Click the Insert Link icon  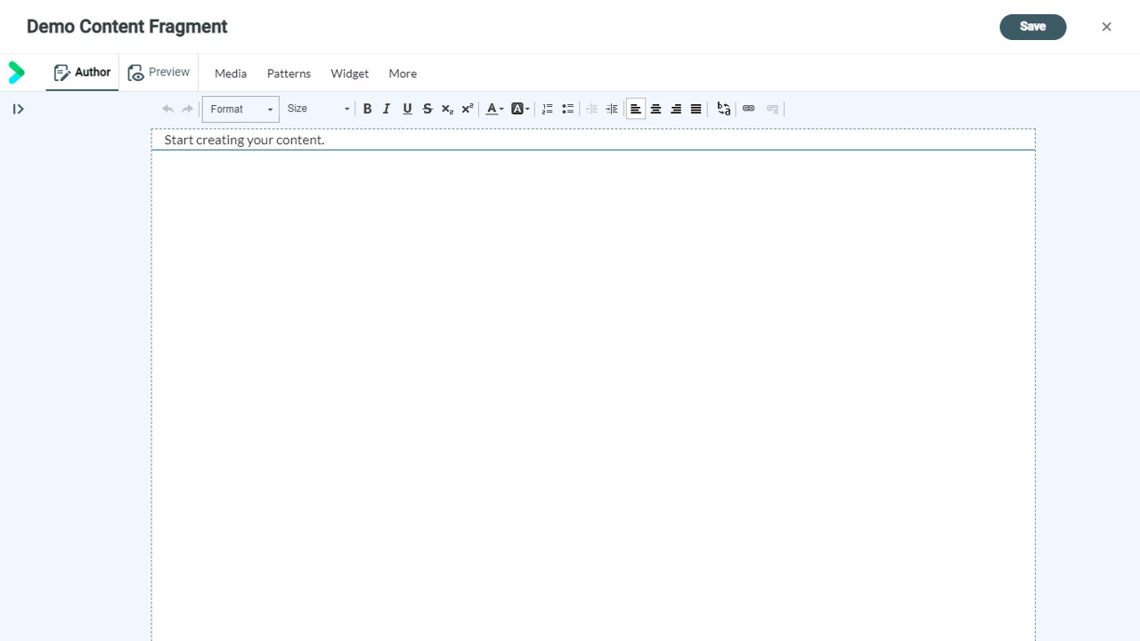(x=748, y=109)
